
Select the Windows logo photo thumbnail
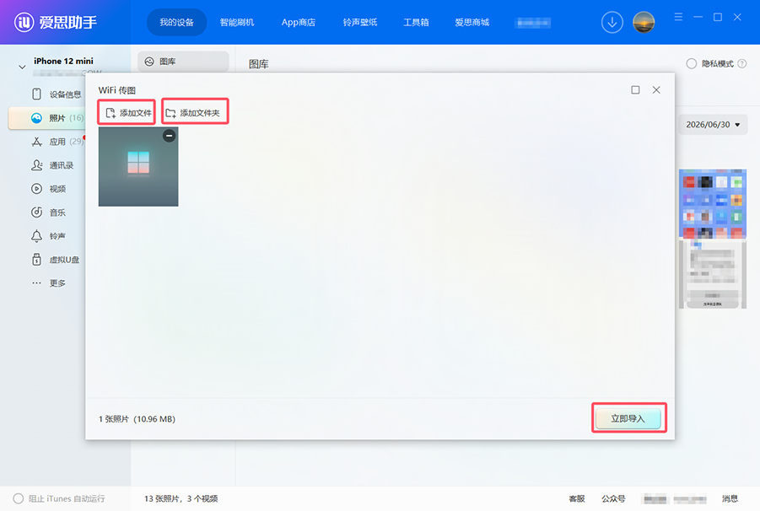coord(138,167)
